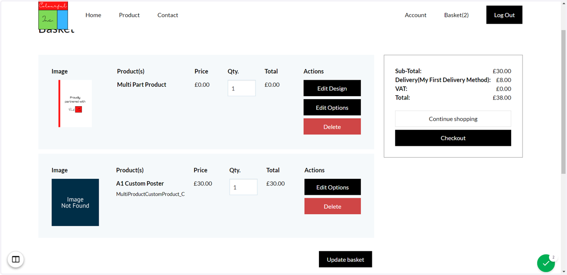This screenshot has width=567, height=275.
Task: Click the MultiProductCustomProduct_C text
Action: pos(150,194)
